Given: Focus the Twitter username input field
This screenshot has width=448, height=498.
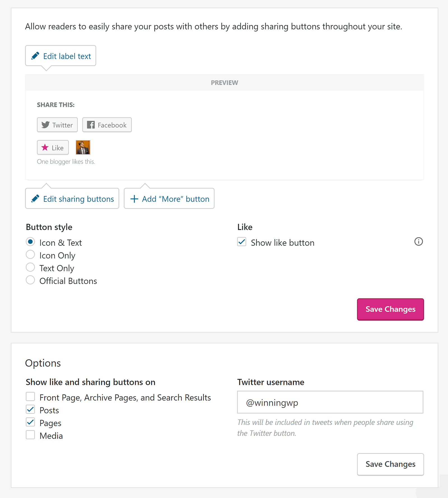Looking at the screenshot, I should coord(330,402).
